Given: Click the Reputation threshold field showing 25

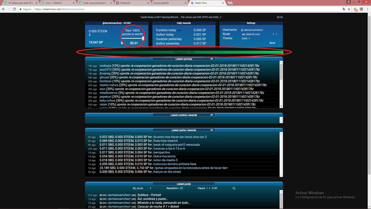Looking at the screenshot, I should [x=181, y=188].
